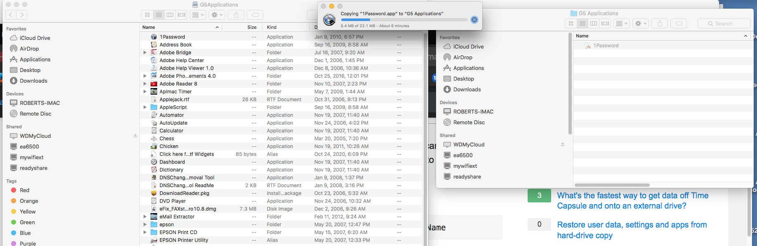
Task: Expand the EPSON Print CD folder
Action: (145, 232)
